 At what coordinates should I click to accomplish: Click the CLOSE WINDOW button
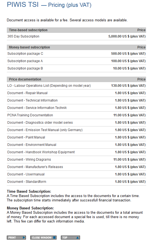(x=43, y=237)
